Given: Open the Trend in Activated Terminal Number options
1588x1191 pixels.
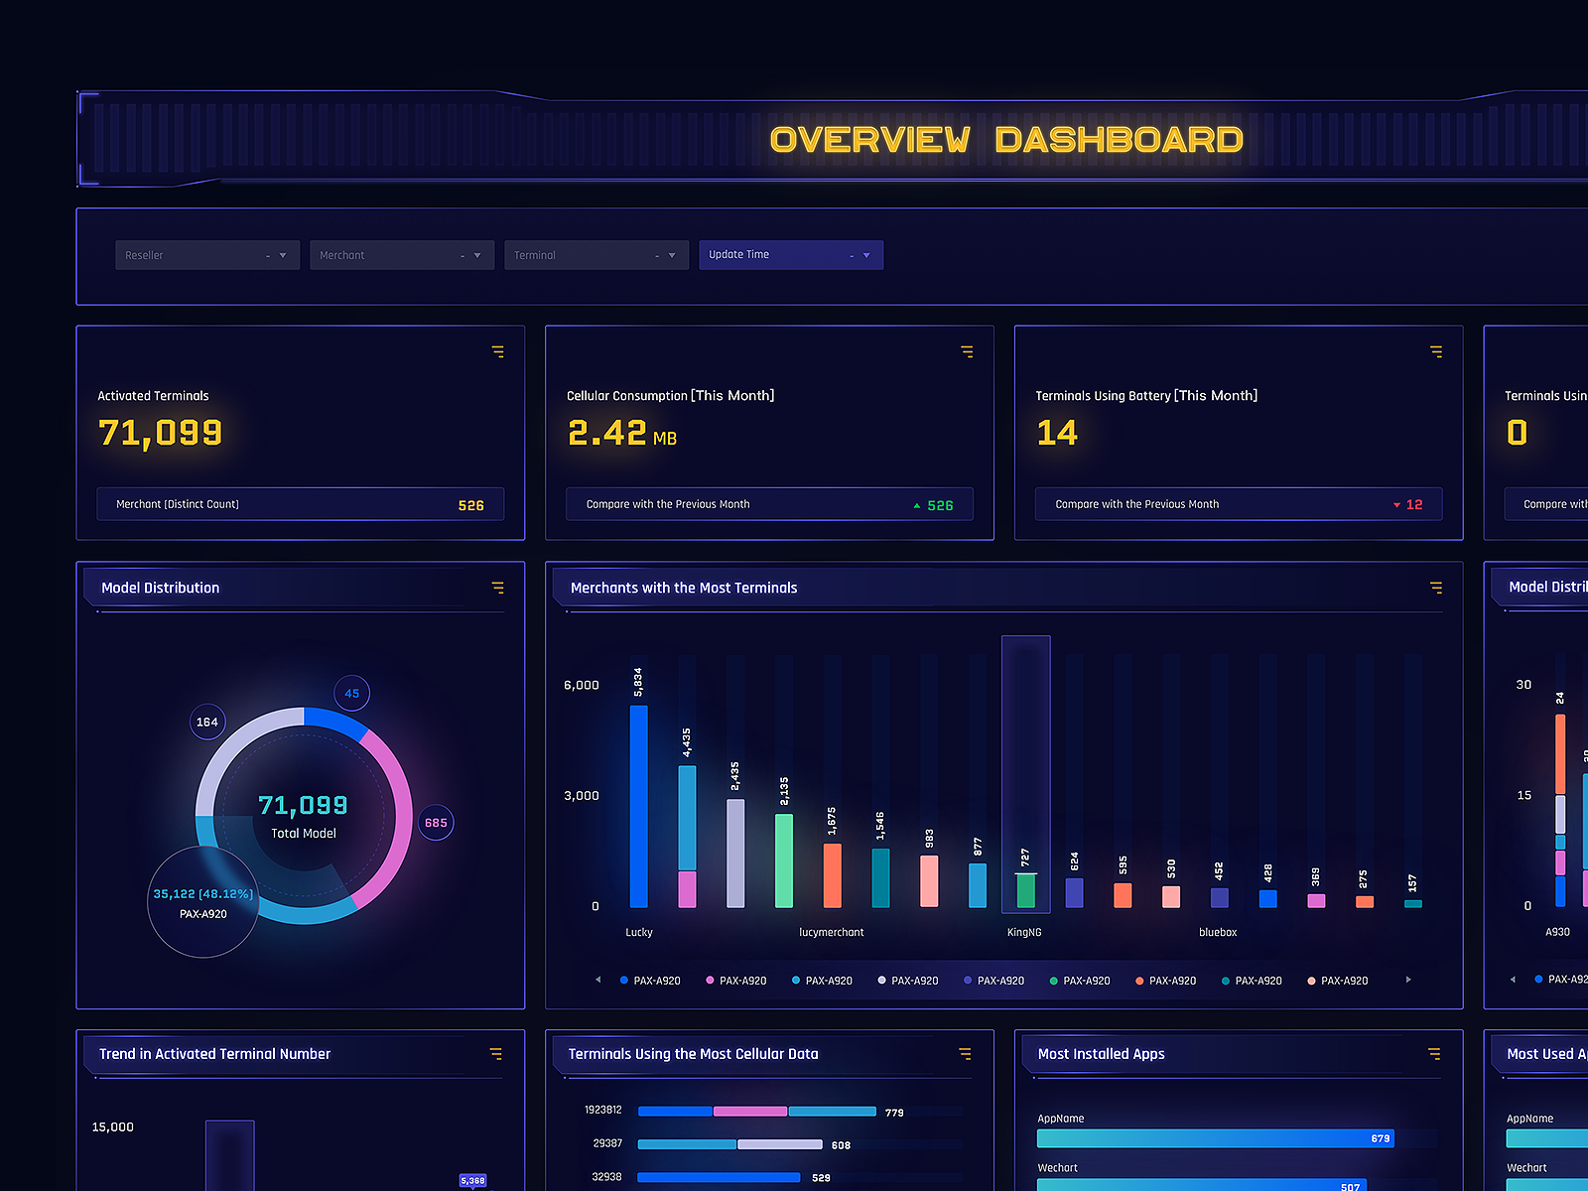Looking at the screenshot, I should tap(495, 1054).
